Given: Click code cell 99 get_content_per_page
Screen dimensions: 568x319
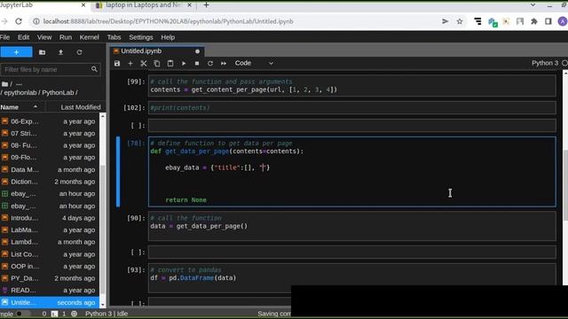Looking at the screenshot, I should (351, 86).
